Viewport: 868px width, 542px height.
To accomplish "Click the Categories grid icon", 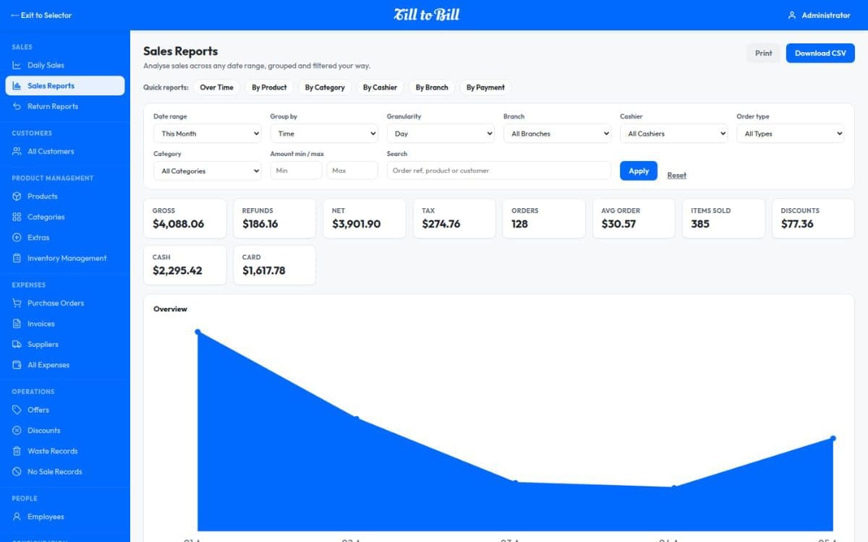I will 17,217.
